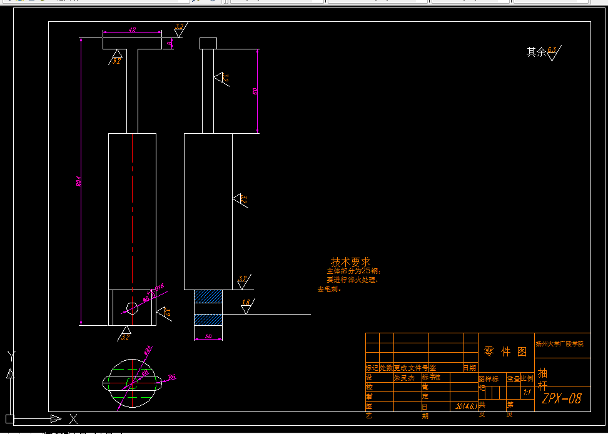
Task: Select the 标准 label in title block
Action: tap(431, 377)
